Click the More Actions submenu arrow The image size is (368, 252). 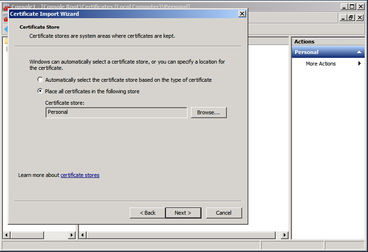(359, 64)
